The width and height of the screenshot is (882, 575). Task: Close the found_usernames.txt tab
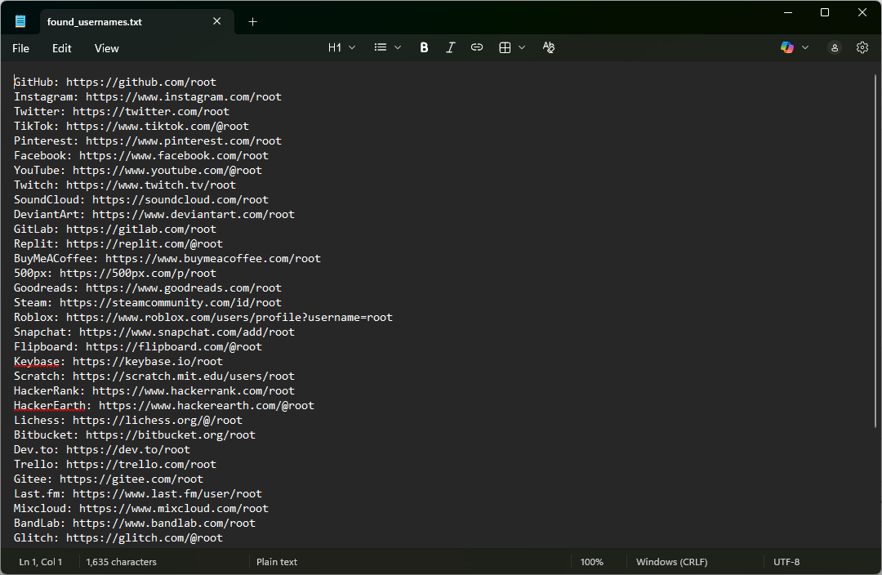click(217, 22)
